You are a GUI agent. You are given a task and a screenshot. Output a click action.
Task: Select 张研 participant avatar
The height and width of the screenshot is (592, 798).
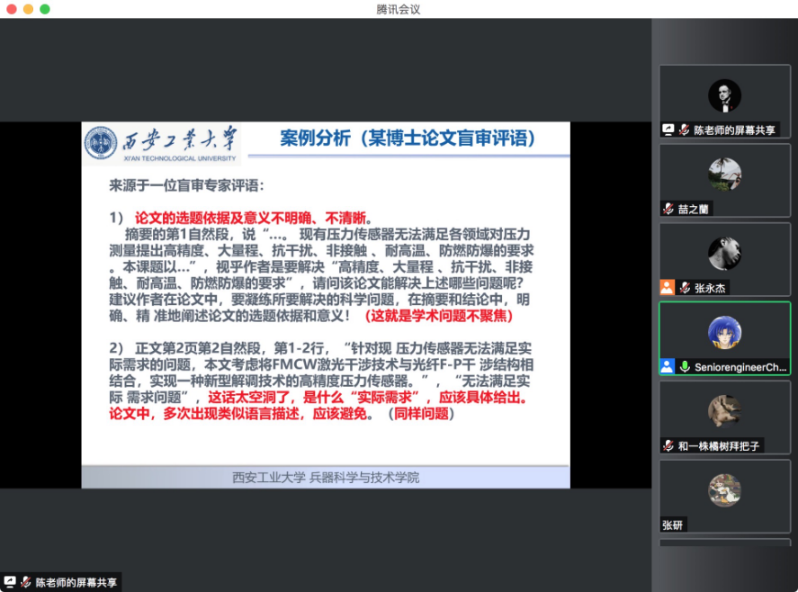[724, 490]
